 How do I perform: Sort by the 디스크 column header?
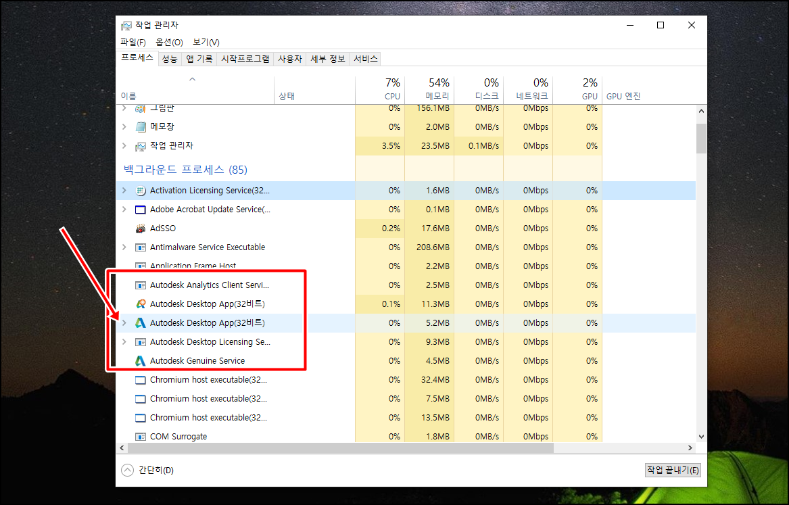479,91
